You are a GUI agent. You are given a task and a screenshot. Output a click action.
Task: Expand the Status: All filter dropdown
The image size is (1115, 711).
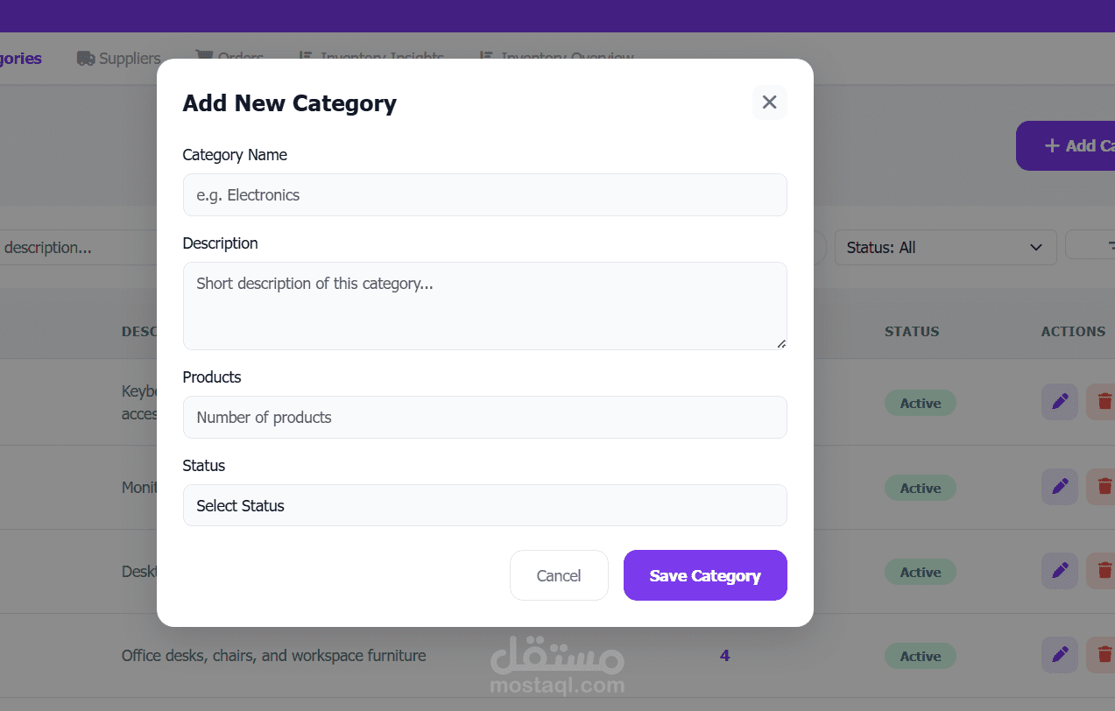945,248
